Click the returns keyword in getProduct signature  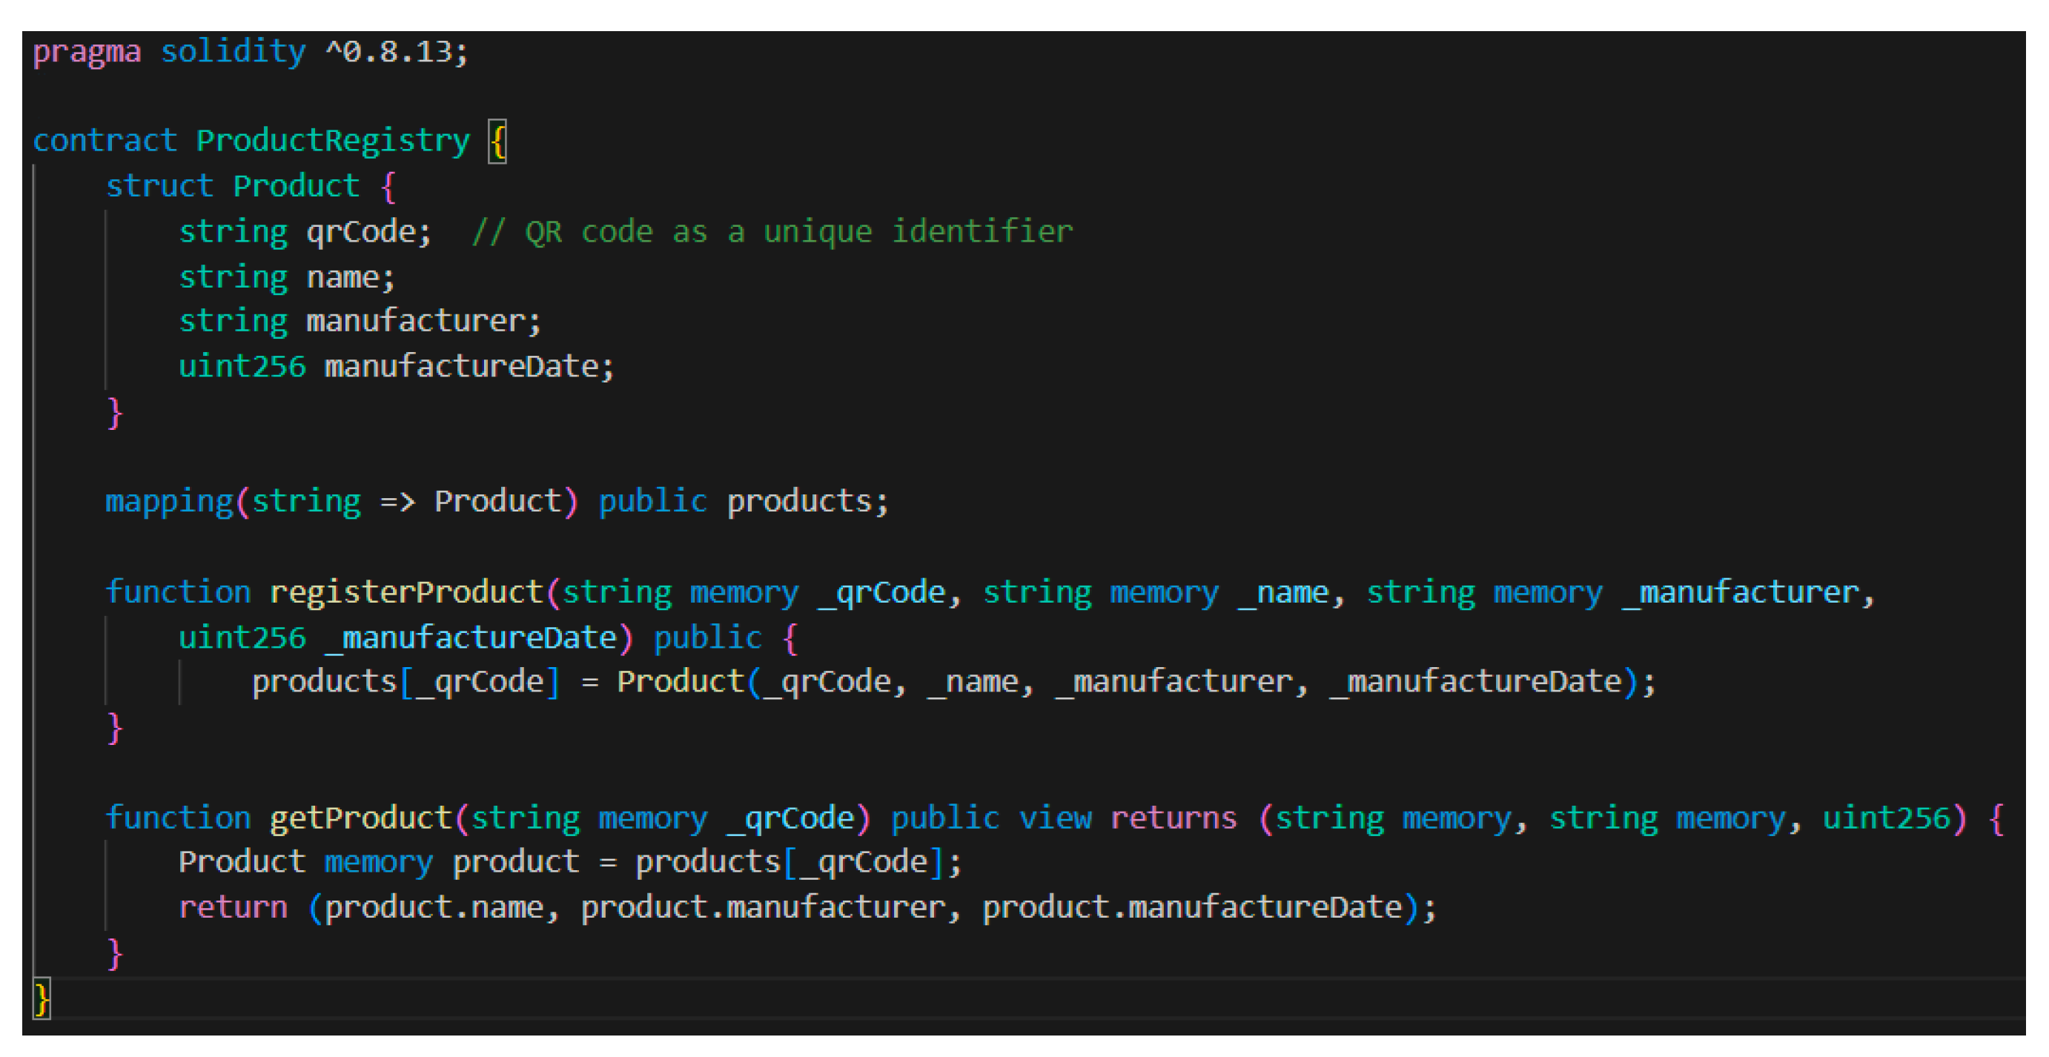(1173, 818)
